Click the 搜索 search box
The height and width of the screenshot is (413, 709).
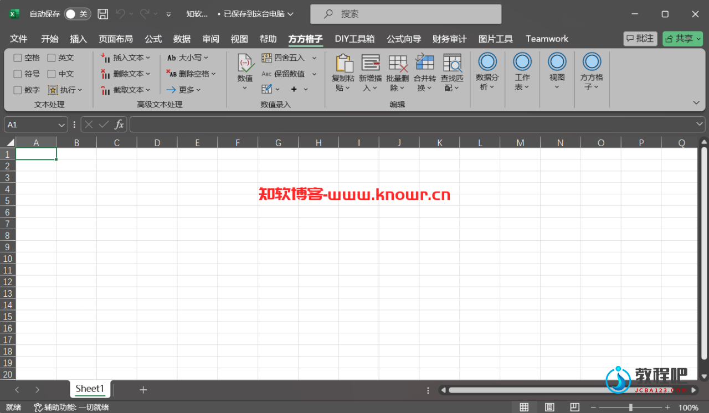tap(405, 14)
